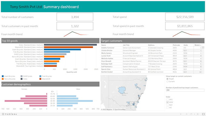Click the spend four month trend line
Screen dimensions: 206x116
186,34
